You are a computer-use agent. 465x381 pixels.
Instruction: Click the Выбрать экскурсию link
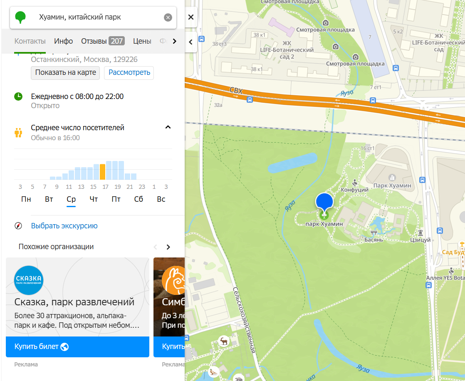pos(64,226)
